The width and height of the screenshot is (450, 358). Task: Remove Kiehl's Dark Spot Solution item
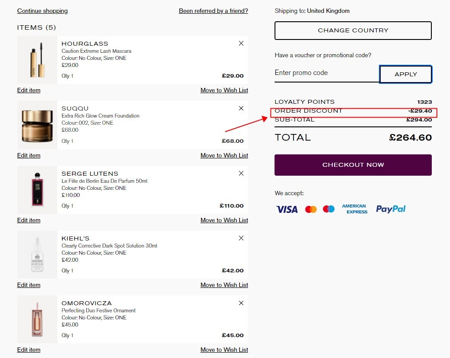(x=241, y=238)
